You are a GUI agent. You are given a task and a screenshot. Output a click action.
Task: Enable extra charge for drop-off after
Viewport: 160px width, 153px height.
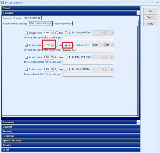pos(26,69)
